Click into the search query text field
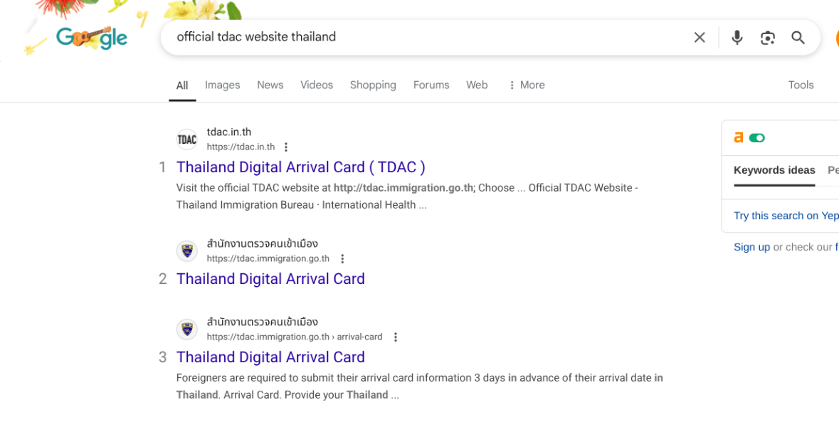The height and width of the screenshot is (427, 839). point(428,37)
